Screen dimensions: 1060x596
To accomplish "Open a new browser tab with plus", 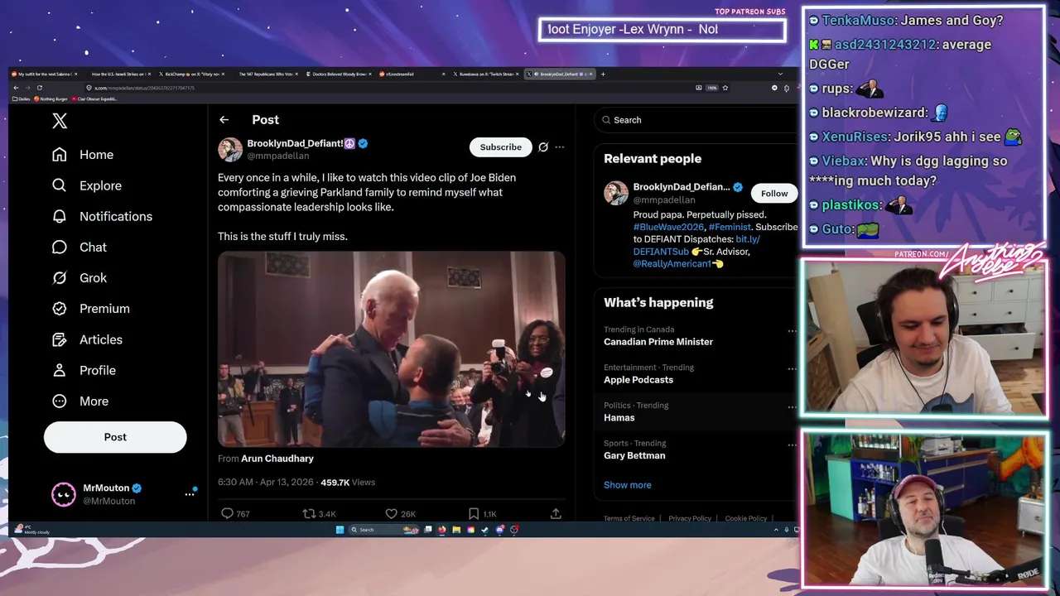I will pos(603,74).
